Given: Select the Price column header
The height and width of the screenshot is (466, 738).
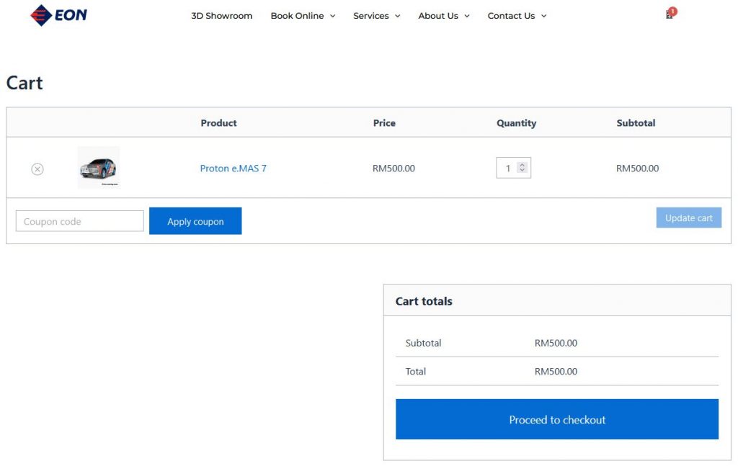Looking at the screenshot, I should coord(384,122).
